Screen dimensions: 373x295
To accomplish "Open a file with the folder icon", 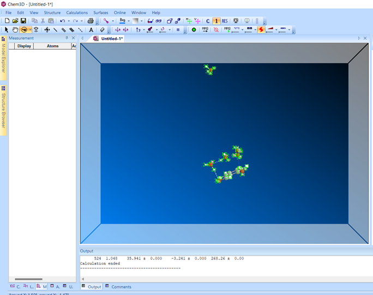I will (15, 21).
